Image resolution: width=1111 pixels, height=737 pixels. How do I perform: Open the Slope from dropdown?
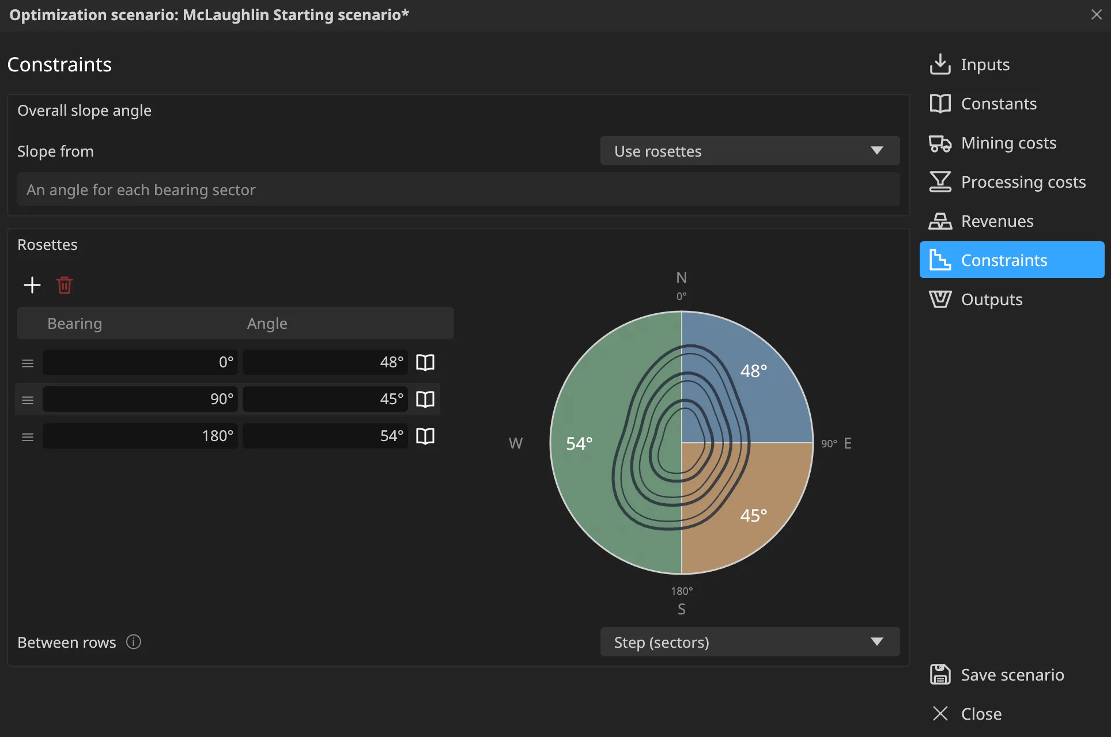click(x=750, y=151)
